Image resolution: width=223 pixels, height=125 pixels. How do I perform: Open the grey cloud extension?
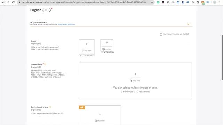tap(173, 2)
